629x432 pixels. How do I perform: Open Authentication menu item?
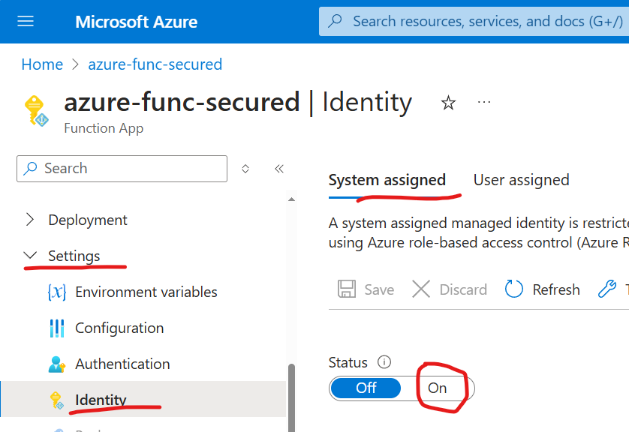point(123,364)
